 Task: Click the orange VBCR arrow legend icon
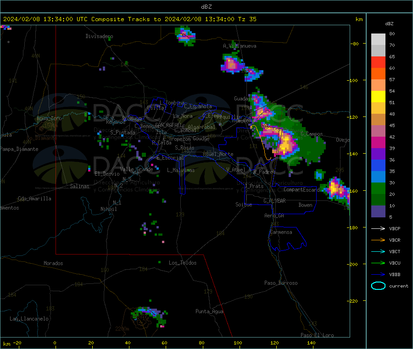point(378,240)
